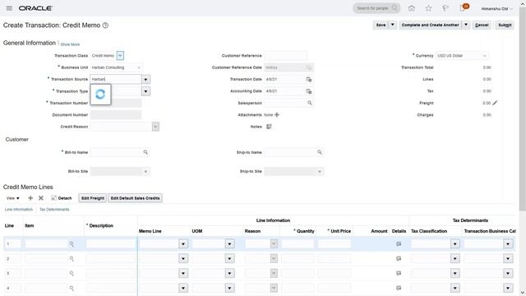The height and width of the screenshot is (296, 526).
Task: Search Item in line 1
Action: (72, 244)
